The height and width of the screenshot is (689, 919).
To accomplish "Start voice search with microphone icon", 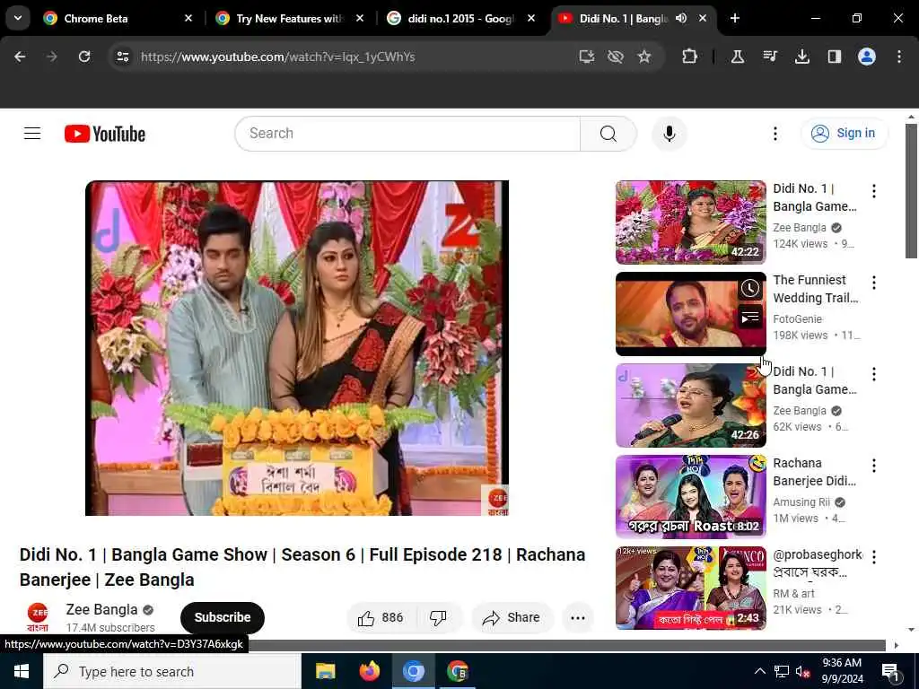I will [x=669, y=134].
